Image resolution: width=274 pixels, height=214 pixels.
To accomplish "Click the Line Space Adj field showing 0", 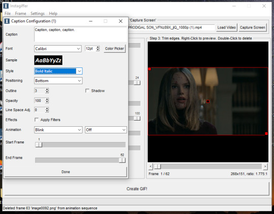I will pyautogui.click(x=40, y=110).
